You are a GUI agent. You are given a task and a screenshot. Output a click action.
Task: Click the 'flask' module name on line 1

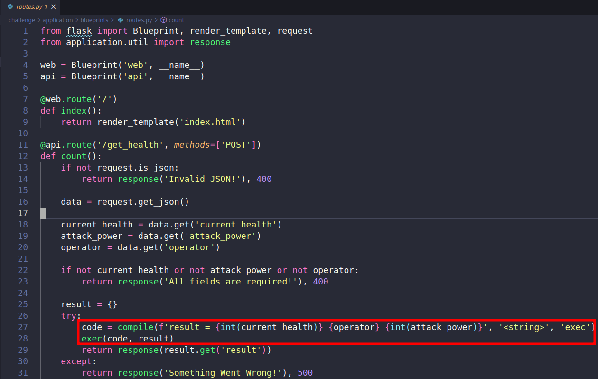[x=79, y=30]
